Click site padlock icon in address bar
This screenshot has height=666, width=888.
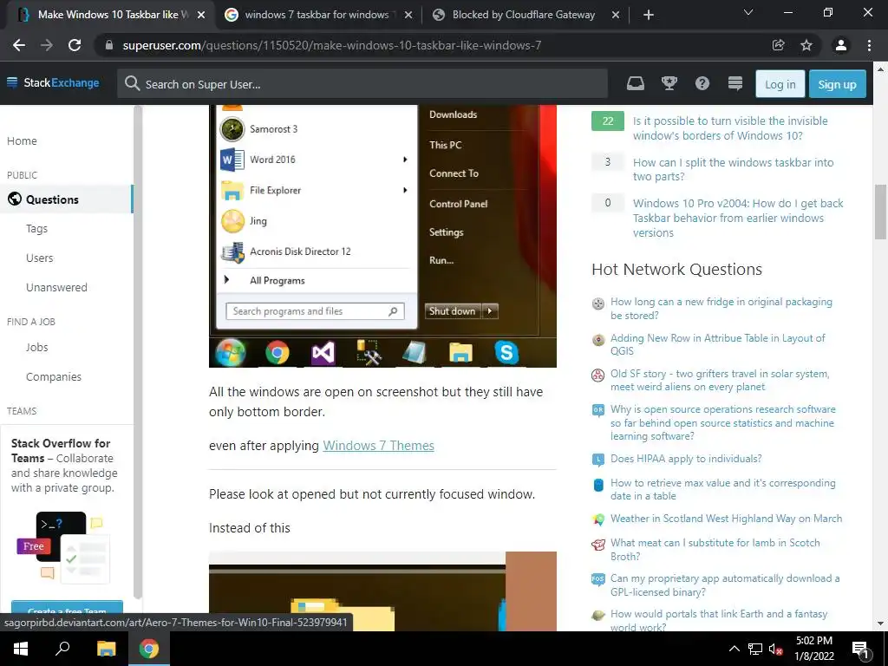coord(109,45)
